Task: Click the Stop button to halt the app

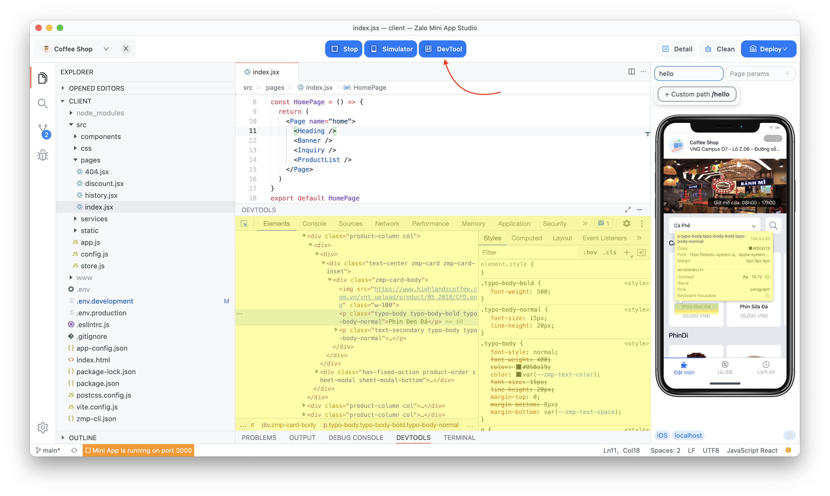Action: (x=343, y=49)
